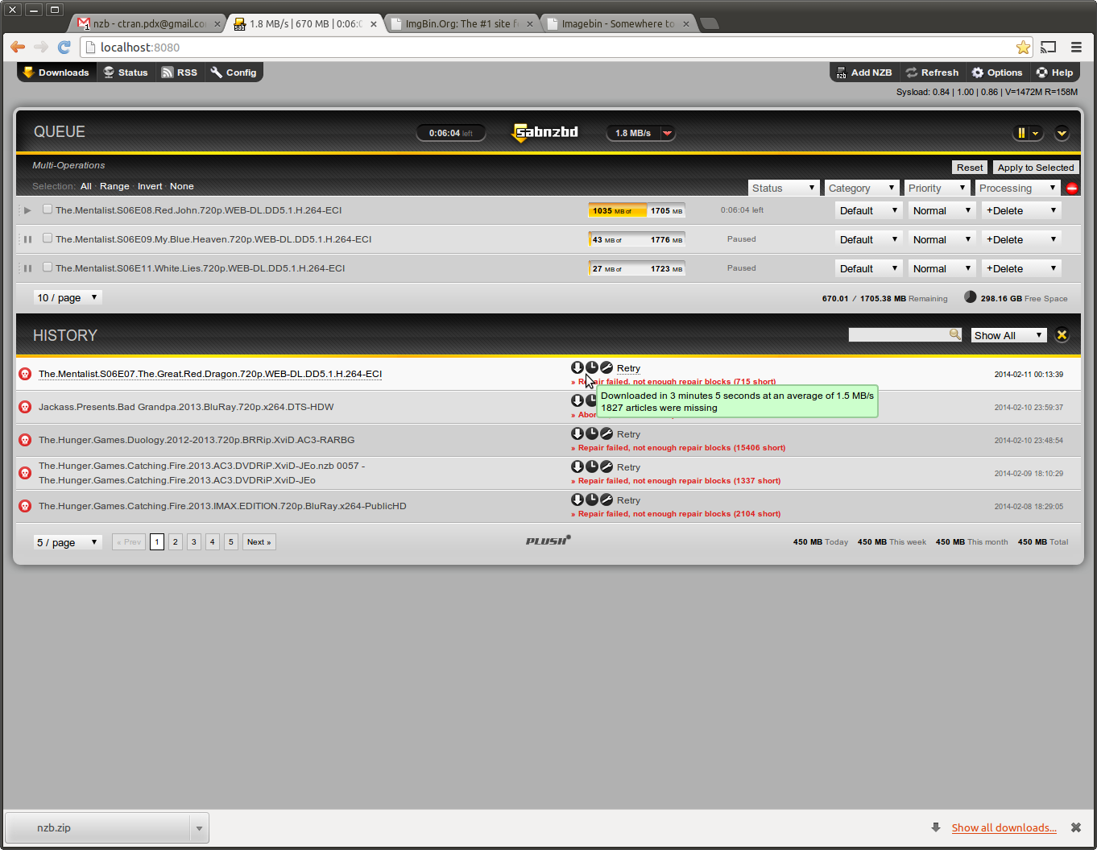This screenshot has height=850, width=1097.
Task: Open the Downloads menu
Action: (56, 73)
